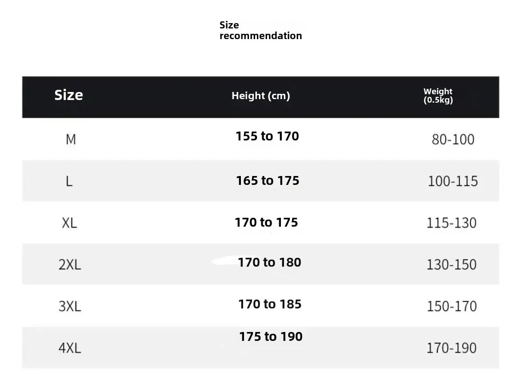
Task: Click the "Height (cm)" column header
Action: (x=260, y=96)
